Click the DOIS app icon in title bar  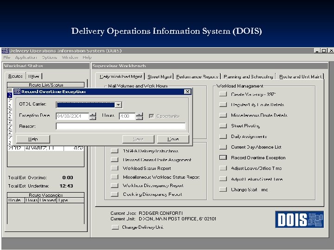(5, 50)
